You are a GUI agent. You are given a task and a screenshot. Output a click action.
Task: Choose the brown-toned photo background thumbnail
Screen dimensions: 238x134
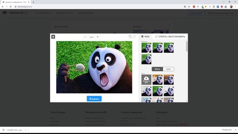click(x=168, y=79)
